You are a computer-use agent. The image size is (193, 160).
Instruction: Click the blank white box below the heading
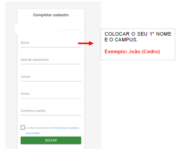tap(36, 28)
